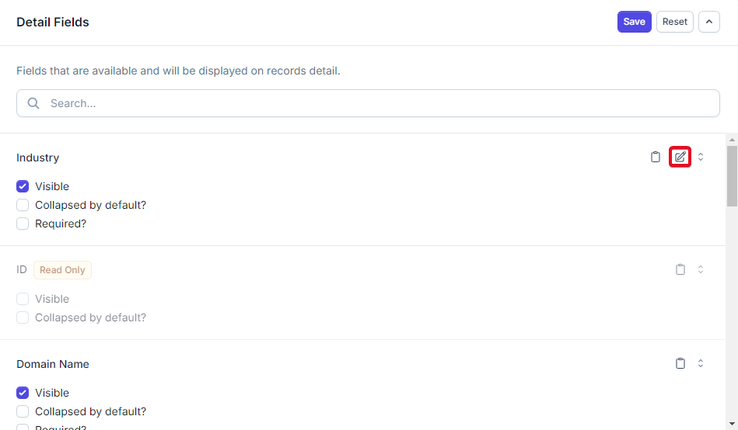Viewport: 738px width, 430px height.
Task: Click the scrollbar up arrow
Action: 732,140
